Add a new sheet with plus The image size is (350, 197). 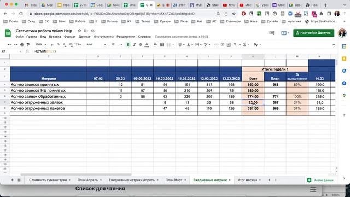pyautogui.click(x=12, y=180)
